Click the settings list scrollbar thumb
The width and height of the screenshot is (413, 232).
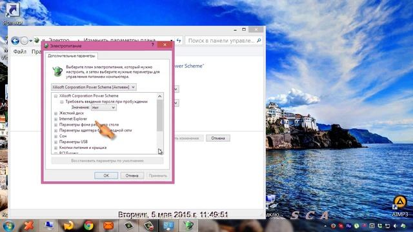(159, 115)
